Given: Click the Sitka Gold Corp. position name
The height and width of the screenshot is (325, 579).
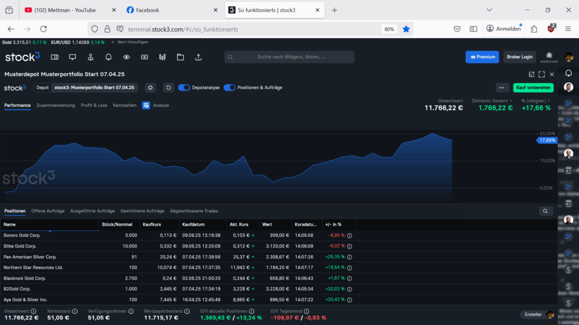Looking at the screenshot, I should (x=20, y=246).
